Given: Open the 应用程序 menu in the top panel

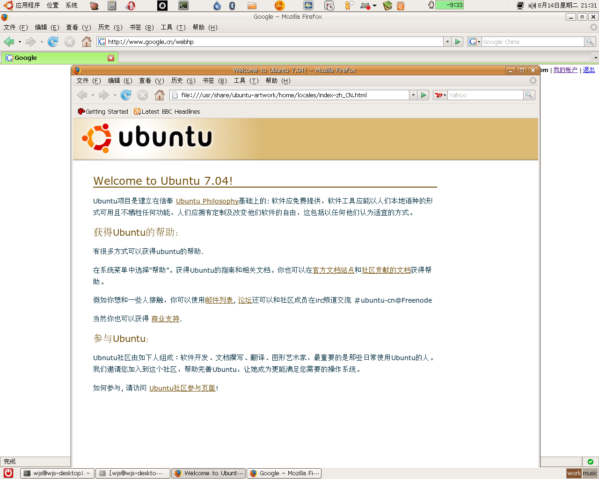Looking at the screenshot, I should click(x=22, y=5).
